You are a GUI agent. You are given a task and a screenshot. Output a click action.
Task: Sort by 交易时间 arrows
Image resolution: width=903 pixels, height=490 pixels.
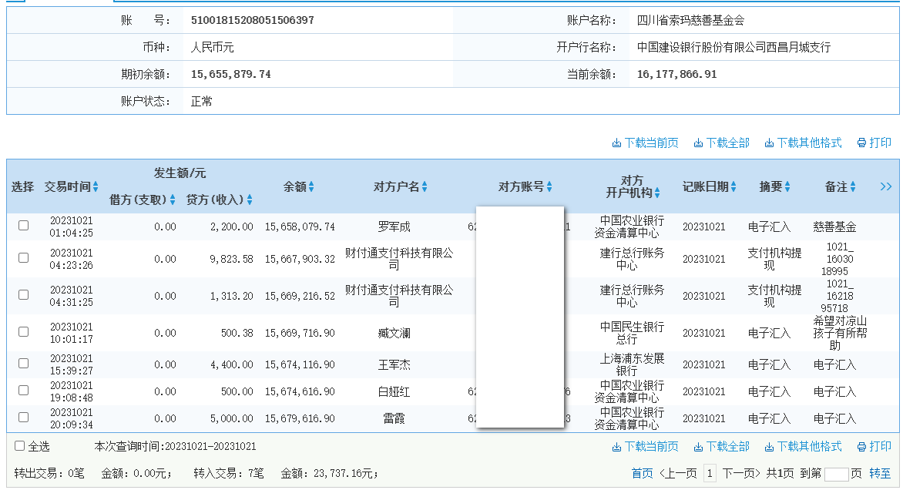coord(96,186)
